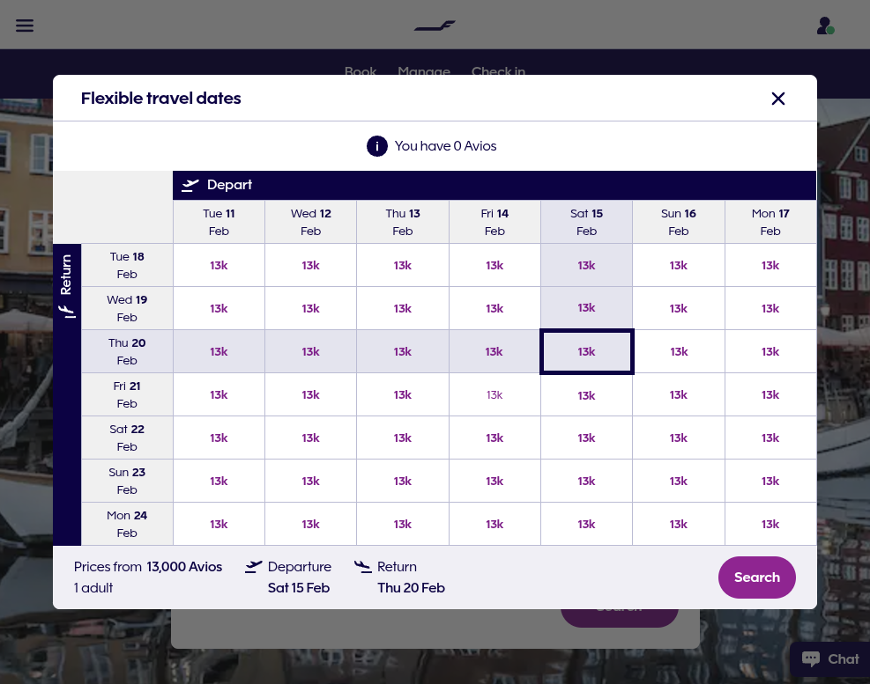The image size is (870, 684).
Task: Open the hamburger menu icon
Action: click(x=25, y=26)
